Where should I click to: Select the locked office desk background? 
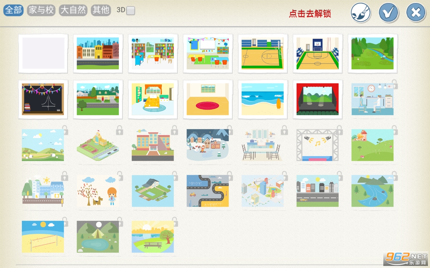tap(373, 99)
